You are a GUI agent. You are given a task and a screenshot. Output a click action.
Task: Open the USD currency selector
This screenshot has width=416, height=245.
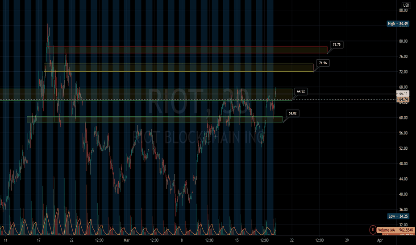[x=406, y=5]
